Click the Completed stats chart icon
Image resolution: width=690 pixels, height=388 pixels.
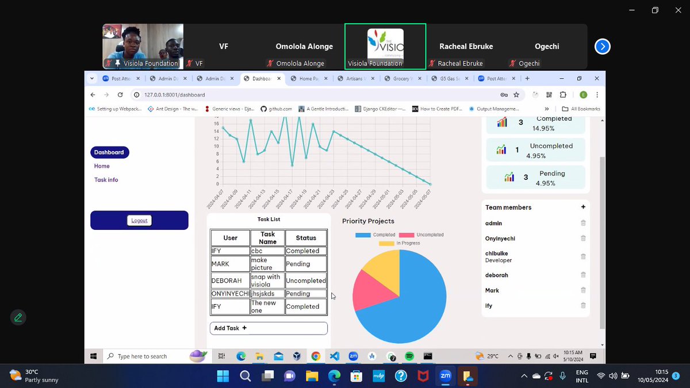(x=502, y=122)
